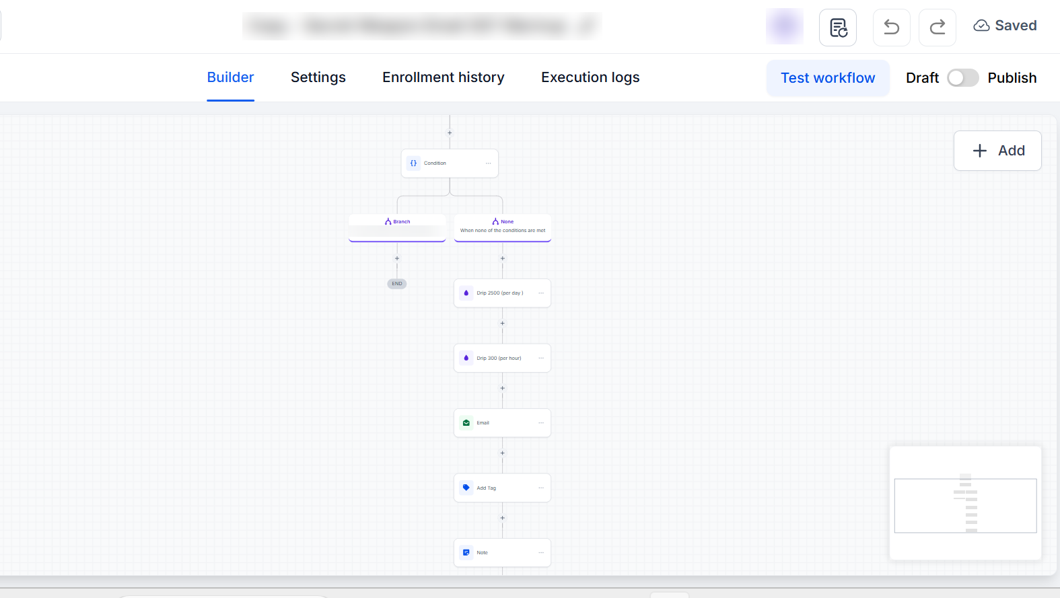Select the Condition node curly-braces icon

click(x=414, y=163)
